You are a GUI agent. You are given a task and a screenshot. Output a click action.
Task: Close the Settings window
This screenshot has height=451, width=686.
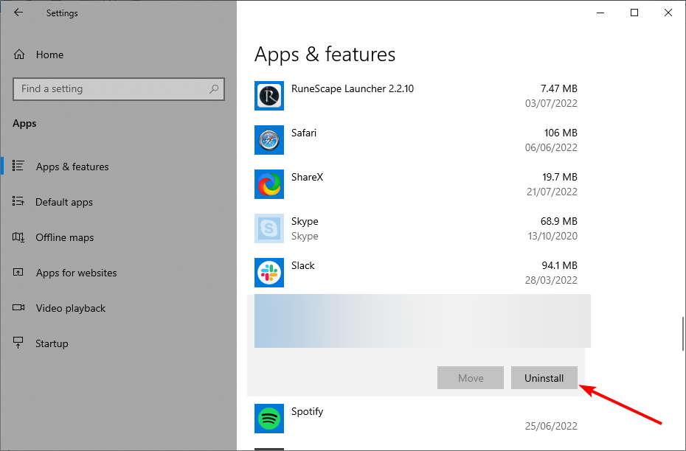(x=668, y=13)
